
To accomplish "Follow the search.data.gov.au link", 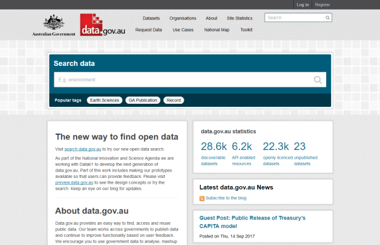I will 82,149.
